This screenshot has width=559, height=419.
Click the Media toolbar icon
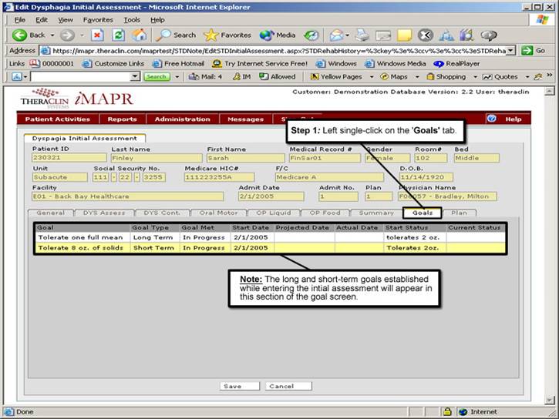coord(278,35)
